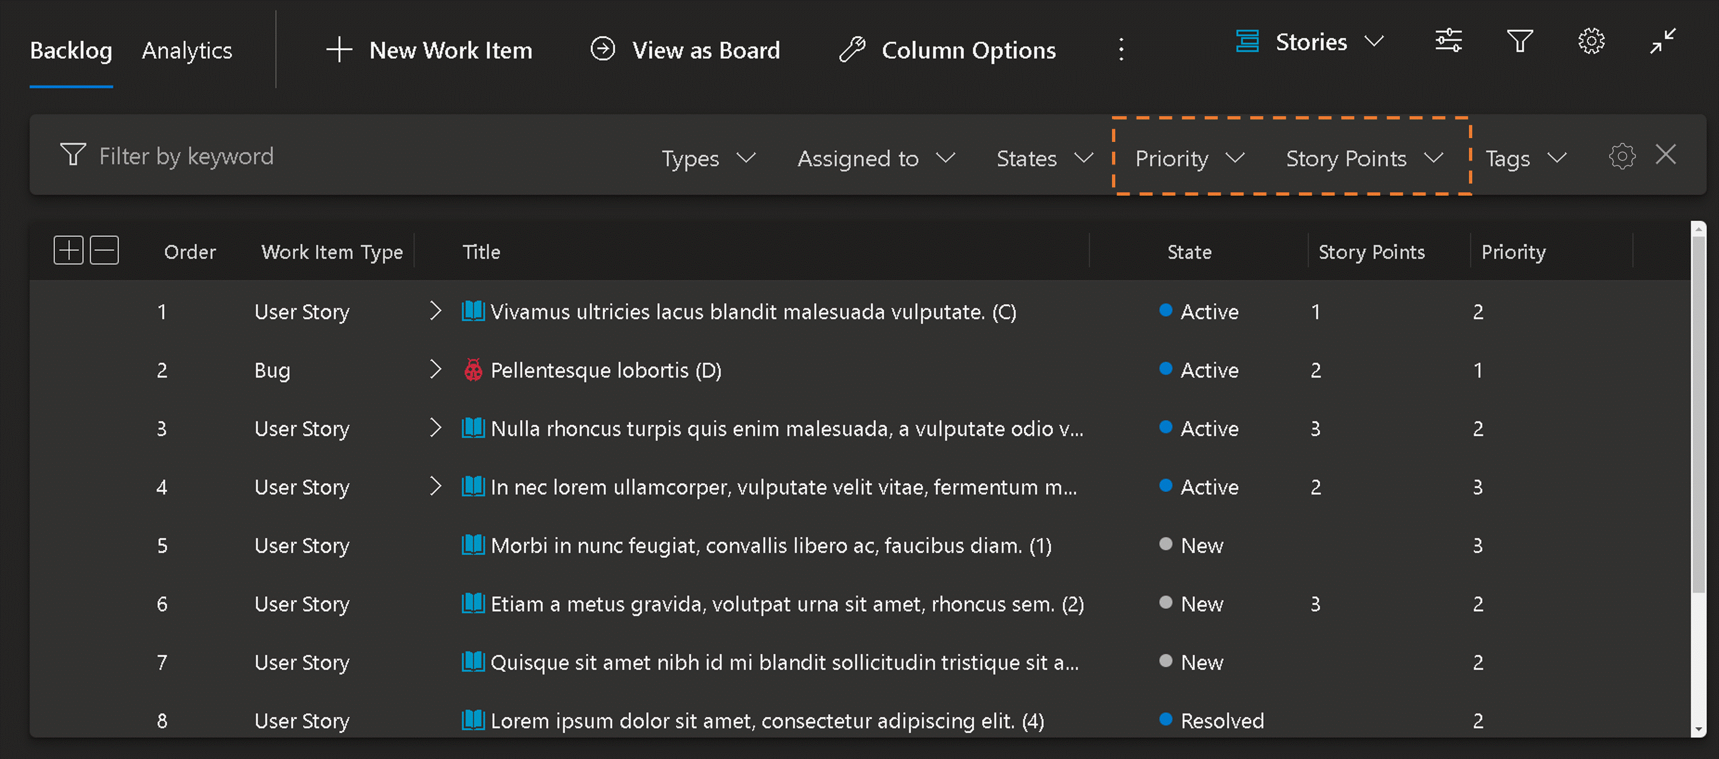1719x759 pixels.
Task: Toggle expand all rows with plus button
Action: tap(67, 251)
